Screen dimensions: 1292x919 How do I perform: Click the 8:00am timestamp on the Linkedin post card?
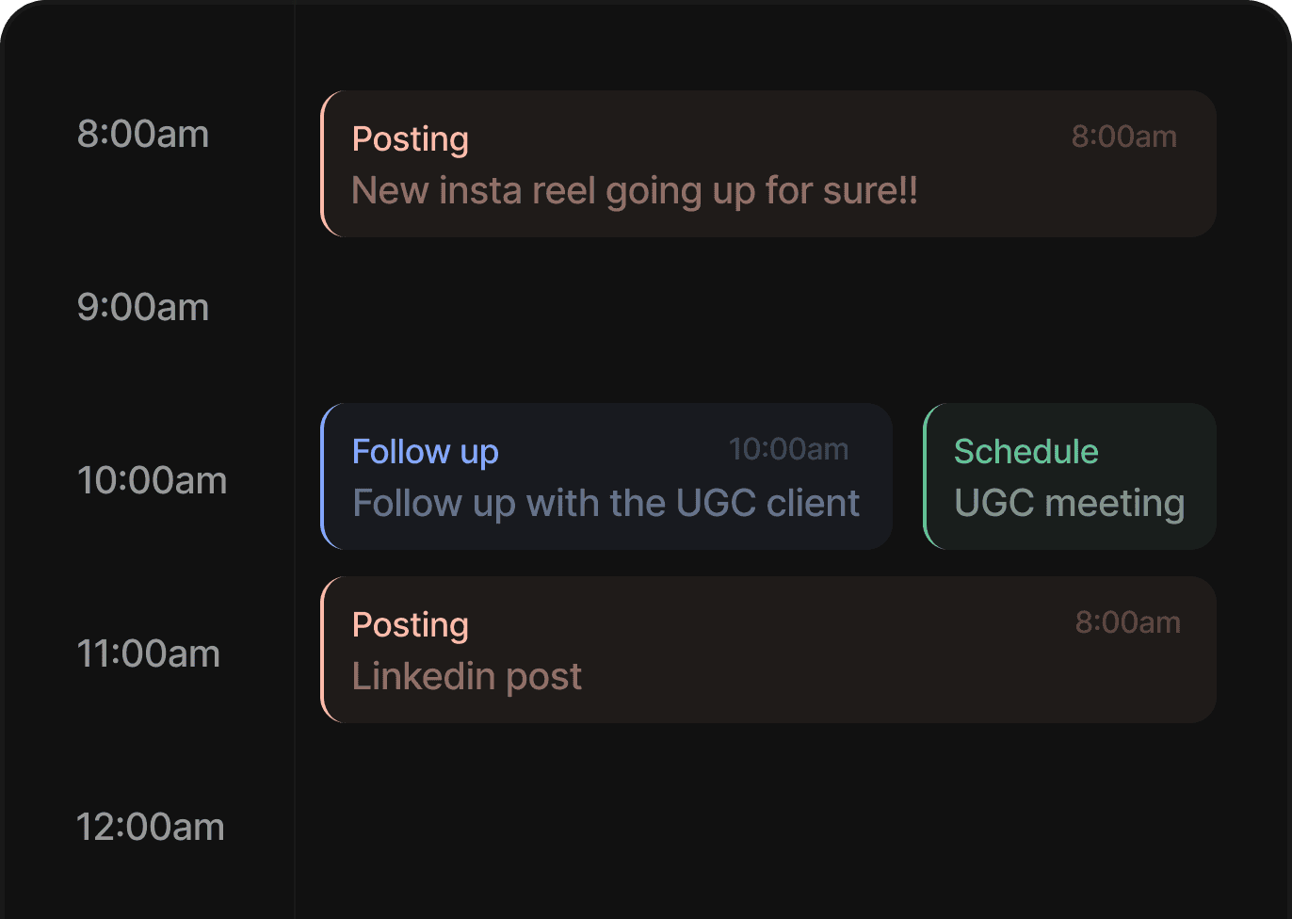1127,621
